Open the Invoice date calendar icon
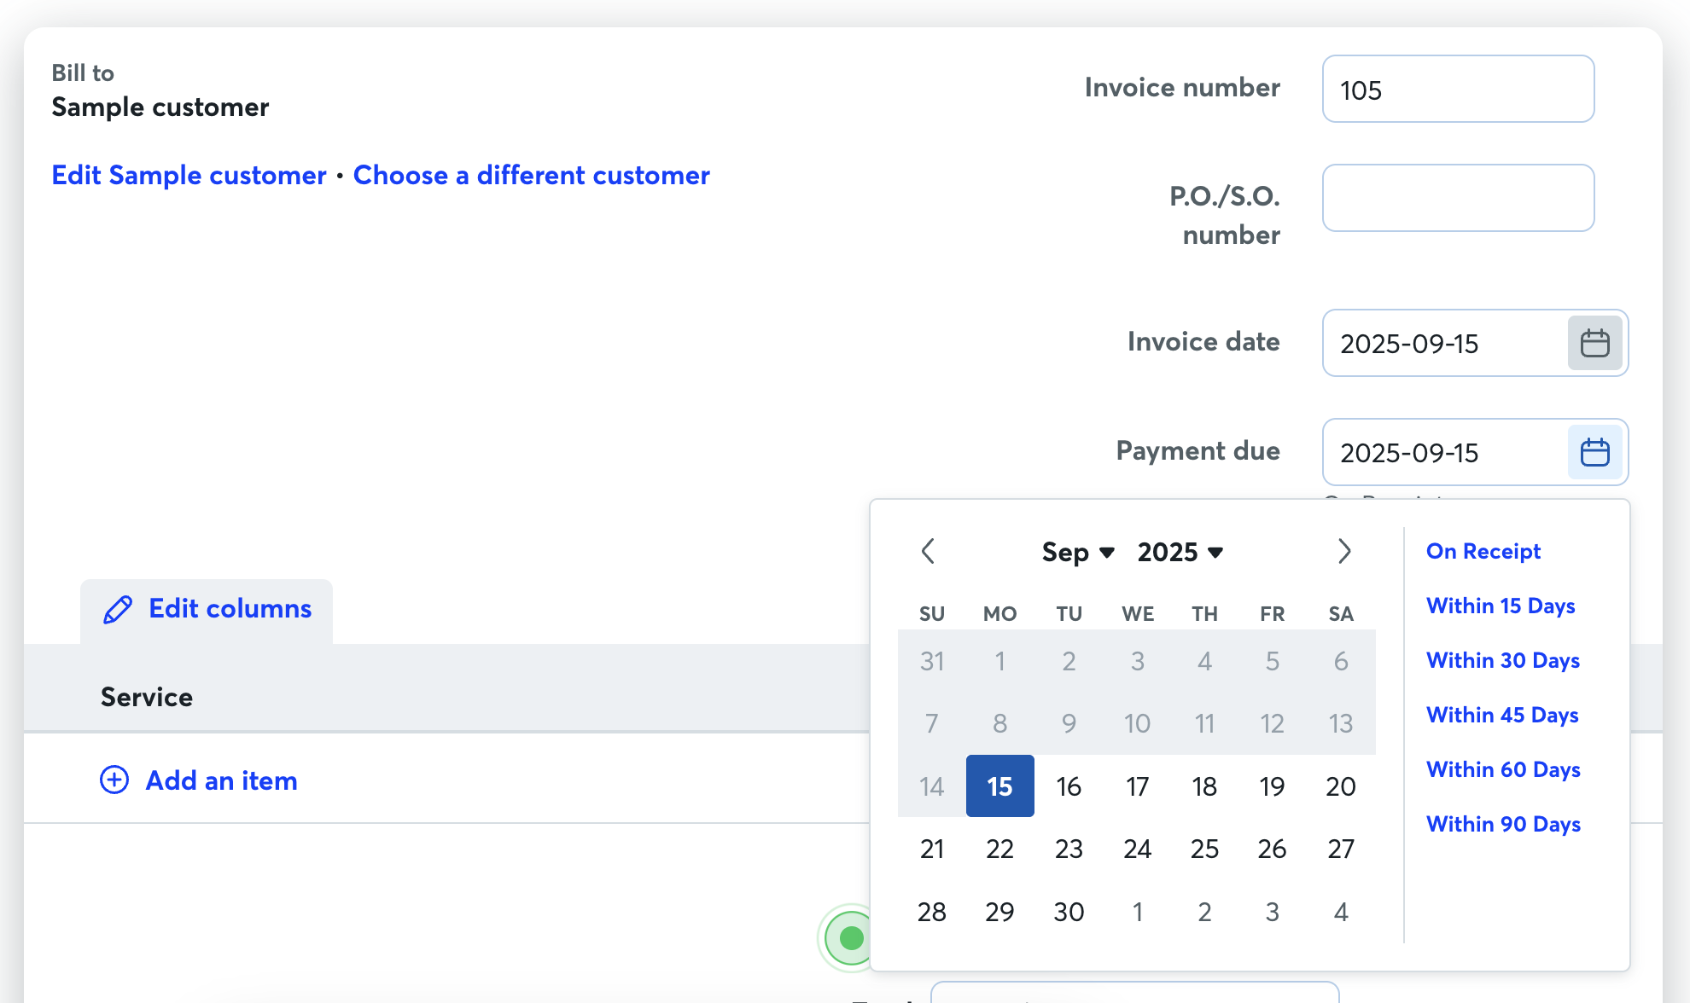 point(1594,343)
